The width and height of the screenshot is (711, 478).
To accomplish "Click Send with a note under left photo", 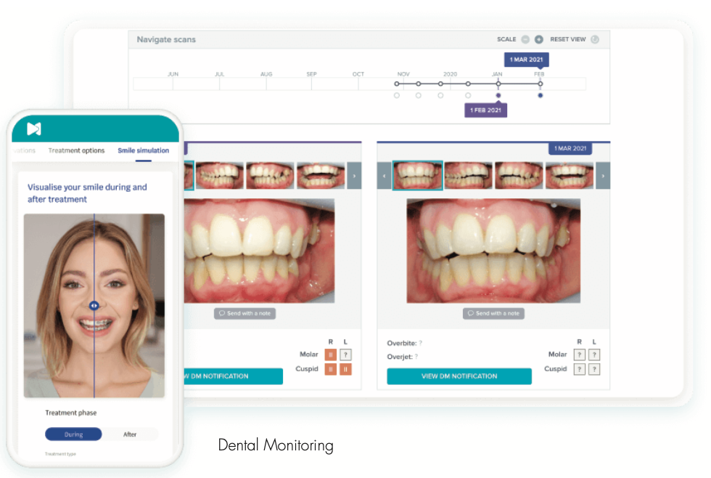I will [245, 313].
